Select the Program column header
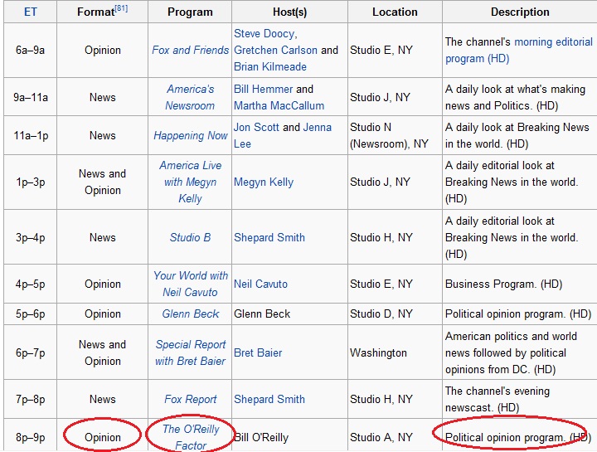 pyautogui.click(x=190, y=12)
